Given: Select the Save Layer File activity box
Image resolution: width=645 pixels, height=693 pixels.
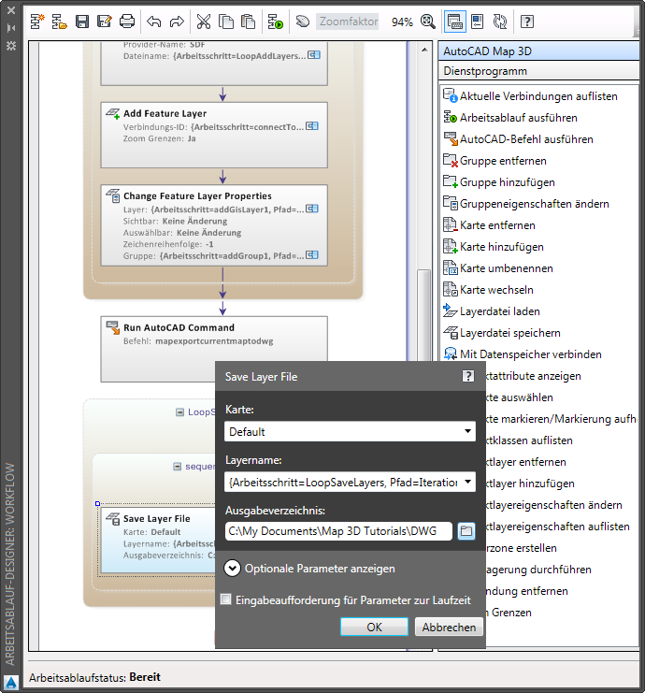Looking at the screenshot, I should tap(158, 540).
